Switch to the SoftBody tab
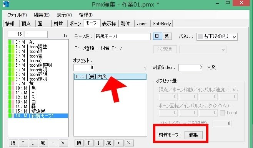The width and height of the screenshot is (253, 148). pyautogui.click(x=161, y=24)
